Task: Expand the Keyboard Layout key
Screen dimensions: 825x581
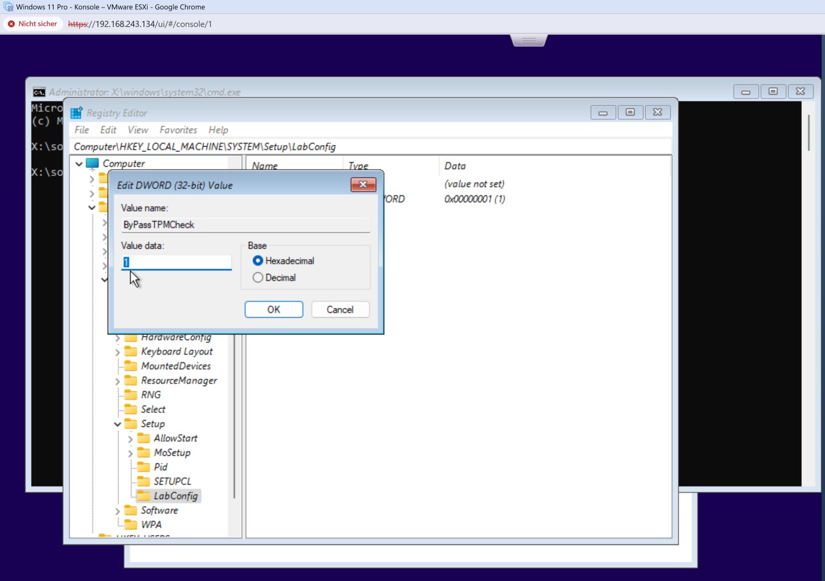Action: pyautogui.click(x=117, y=352)
